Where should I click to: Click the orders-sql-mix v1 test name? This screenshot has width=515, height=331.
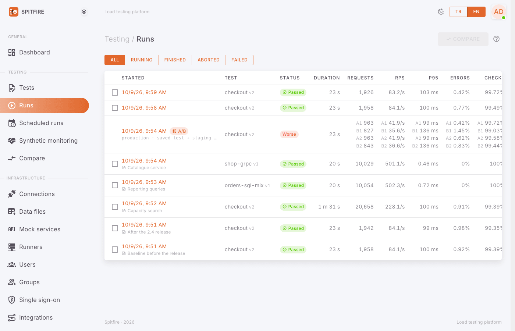coord(248,185)
